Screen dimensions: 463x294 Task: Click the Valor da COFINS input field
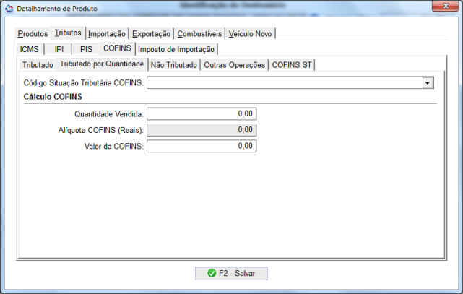202,146
